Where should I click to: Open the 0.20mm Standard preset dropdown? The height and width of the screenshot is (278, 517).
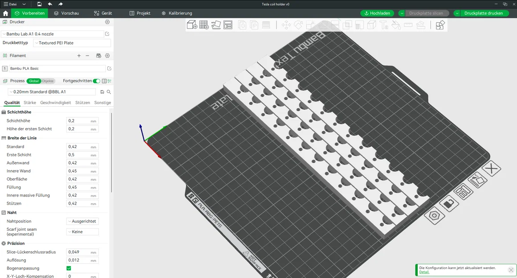[52, 92]
